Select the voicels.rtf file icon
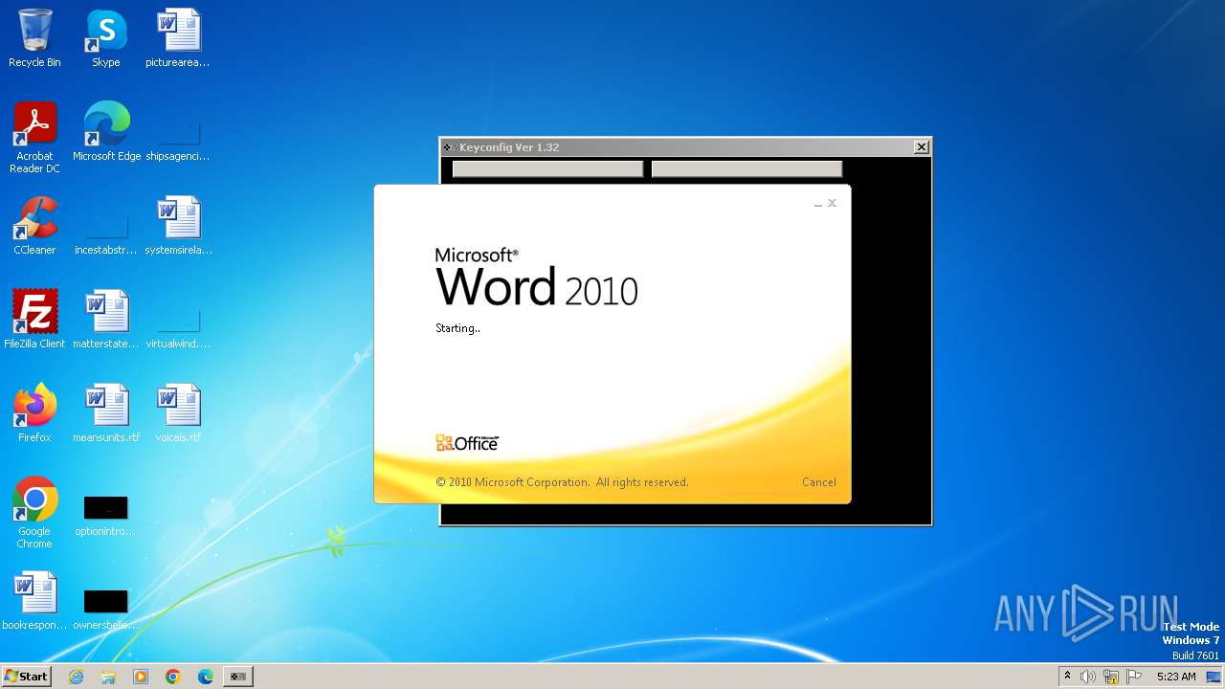 coord(178,414)
